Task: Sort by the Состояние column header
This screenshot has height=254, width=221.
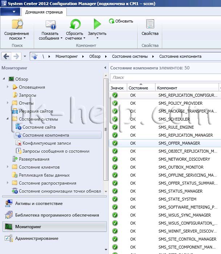Action: coord(141,87)
